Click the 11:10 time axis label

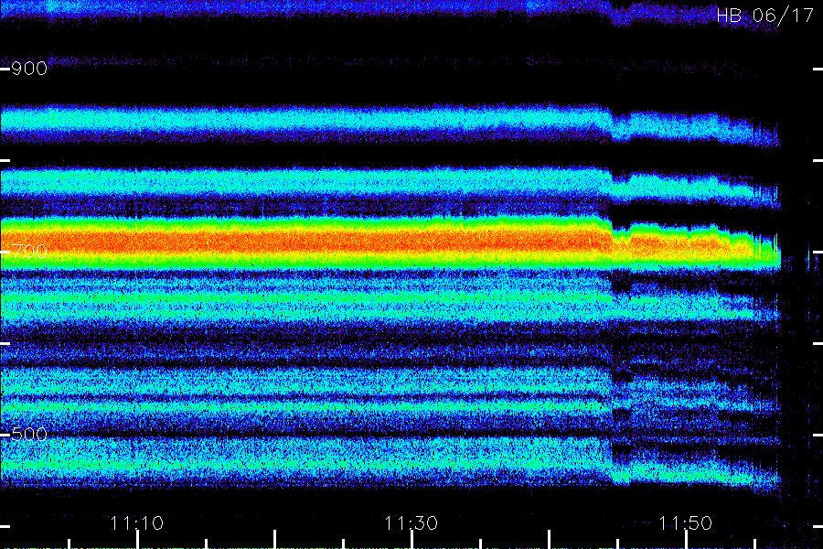click(137, 523)
